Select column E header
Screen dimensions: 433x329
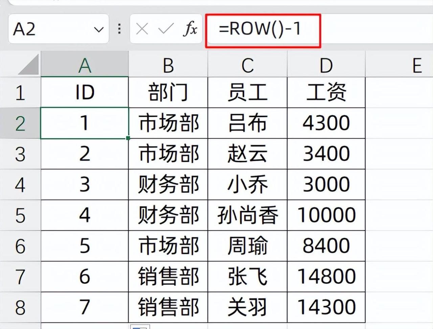(399, 64)
